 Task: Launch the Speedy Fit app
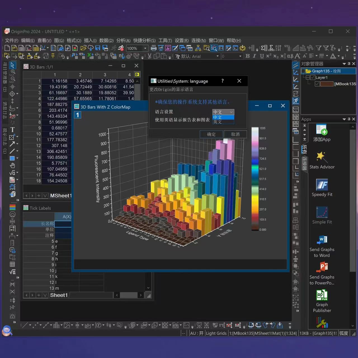click(322, 188)
